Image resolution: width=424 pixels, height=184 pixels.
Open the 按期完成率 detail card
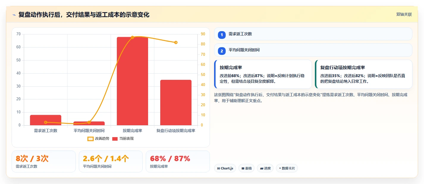263,74
